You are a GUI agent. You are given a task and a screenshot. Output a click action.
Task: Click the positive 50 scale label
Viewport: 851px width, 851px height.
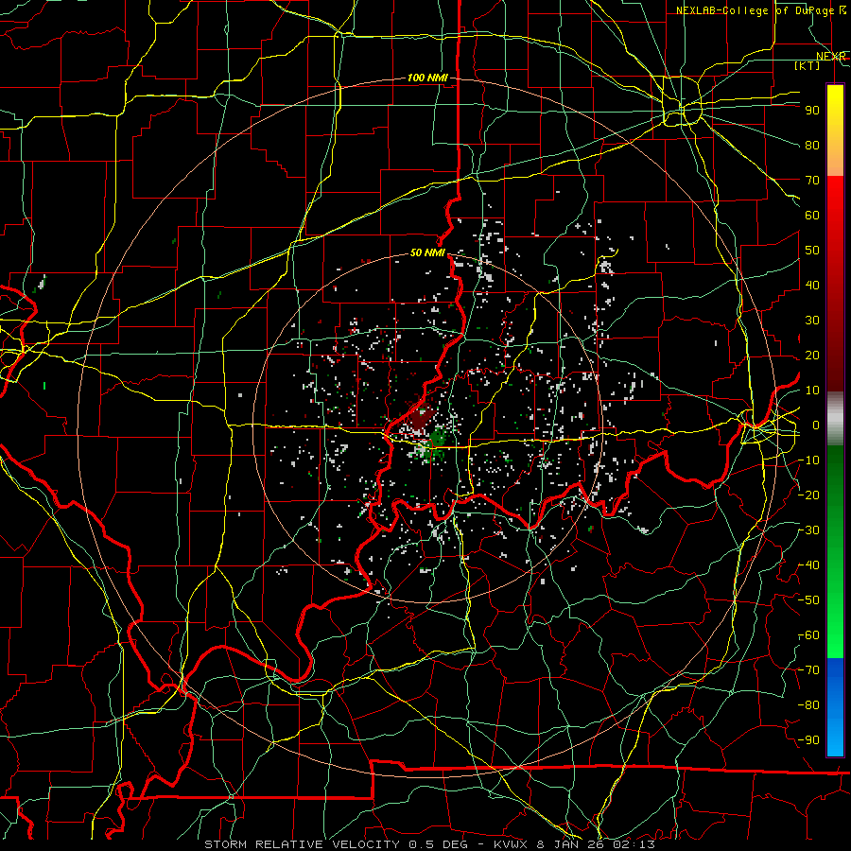812,251
